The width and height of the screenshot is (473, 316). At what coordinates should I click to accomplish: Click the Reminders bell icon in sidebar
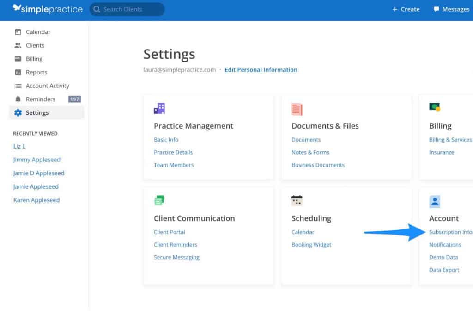[18, 99]
